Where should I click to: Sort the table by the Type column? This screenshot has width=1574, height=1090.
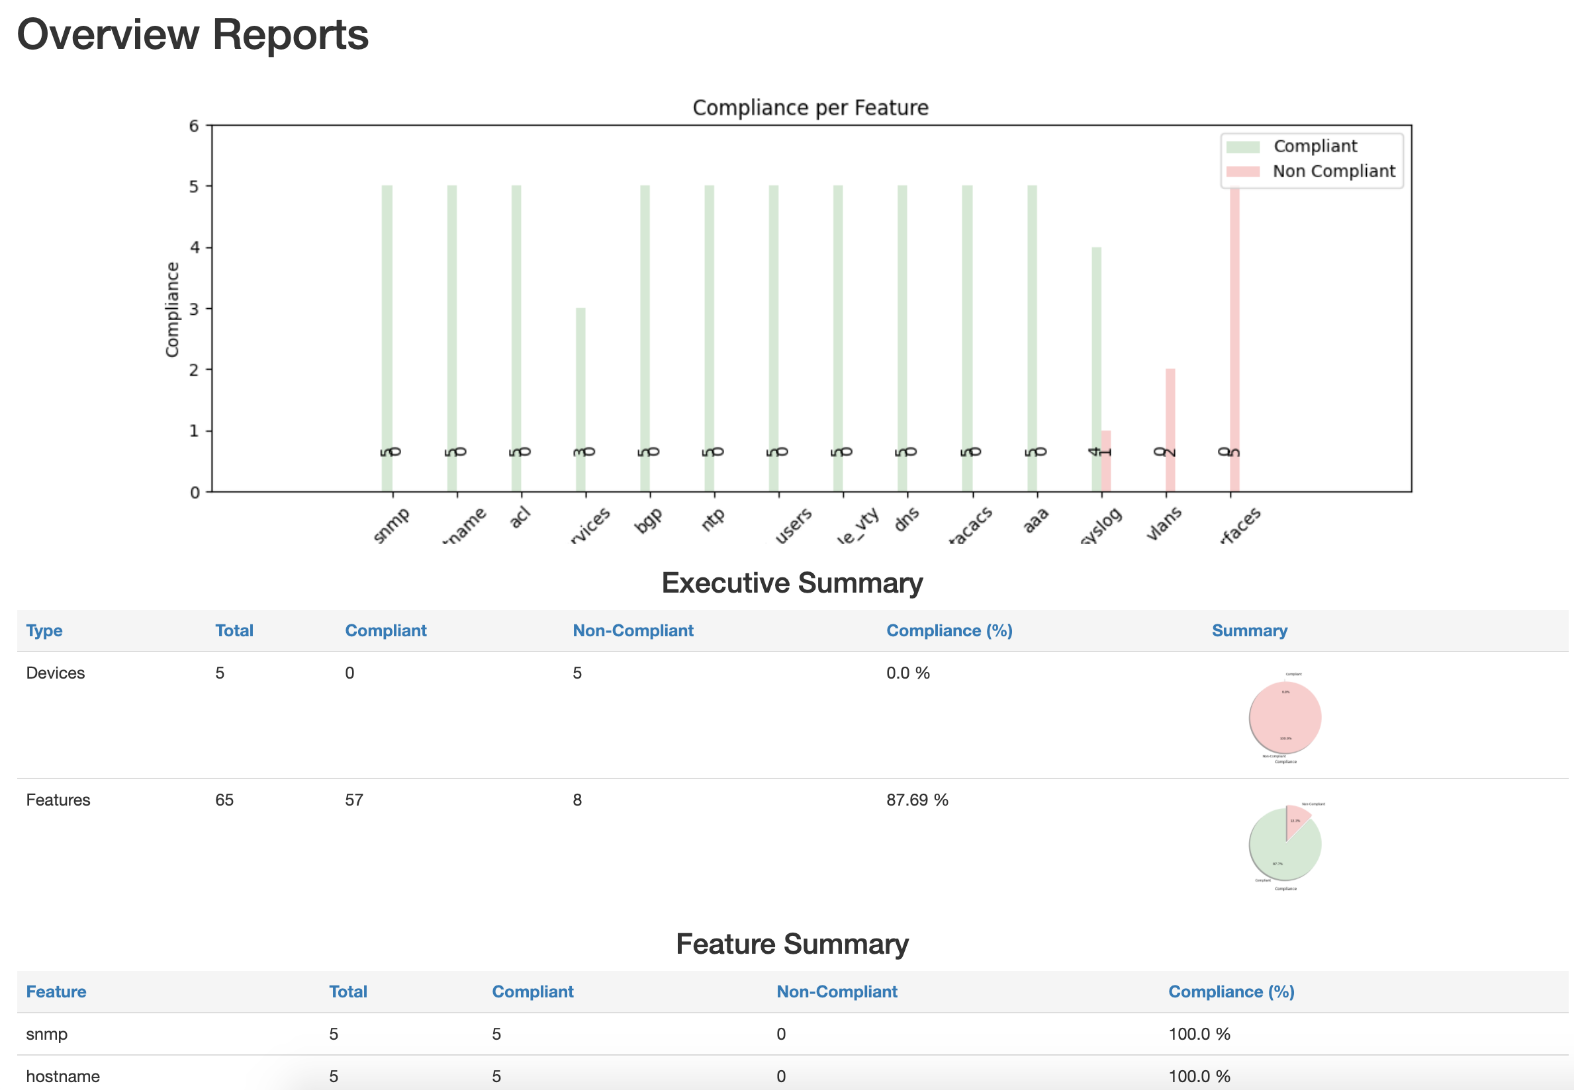[x=44, y=630]
